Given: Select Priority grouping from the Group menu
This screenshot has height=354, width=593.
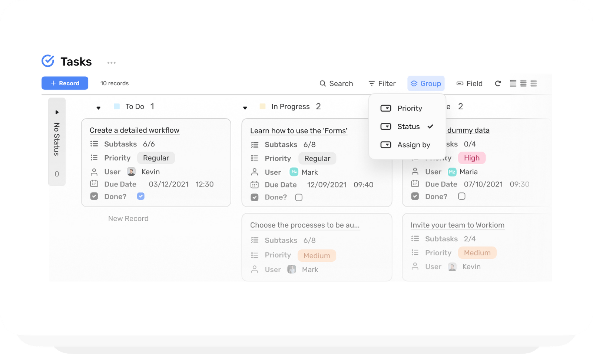Looking at the screenshot, I should 410,108.
